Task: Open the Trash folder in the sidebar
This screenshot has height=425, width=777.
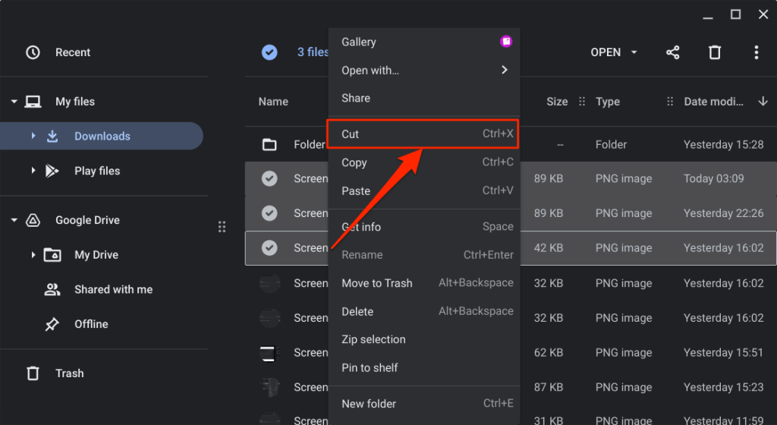Action: click(x=69, y=373)
